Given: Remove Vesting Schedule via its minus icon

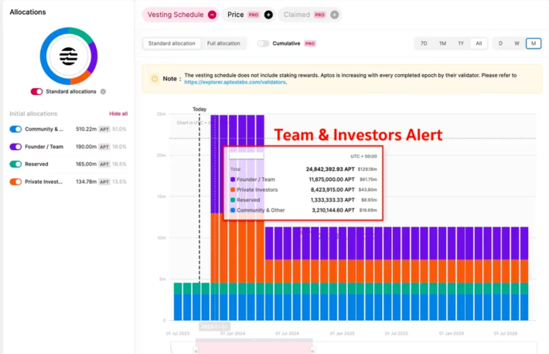Looking at the screenshot, I should [212, 15].
